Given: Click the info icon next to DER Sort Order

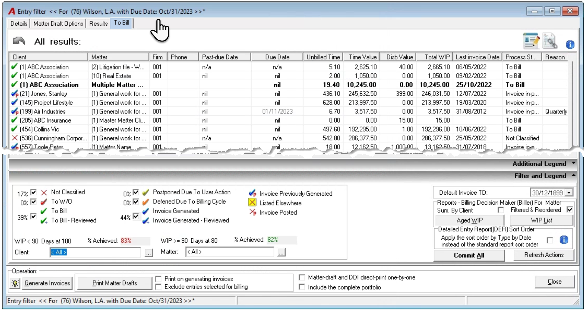Looking at the screenshot, I should click(564, 240).
